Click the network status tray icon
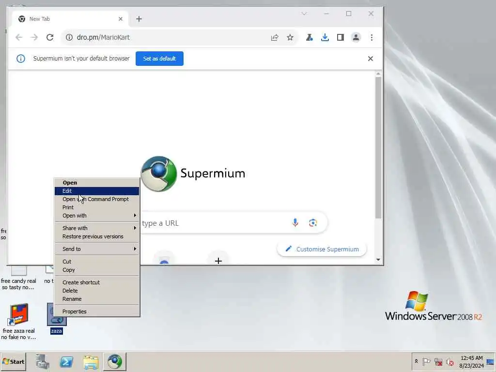Screen dimensions: 496x372 click(438, 361)
